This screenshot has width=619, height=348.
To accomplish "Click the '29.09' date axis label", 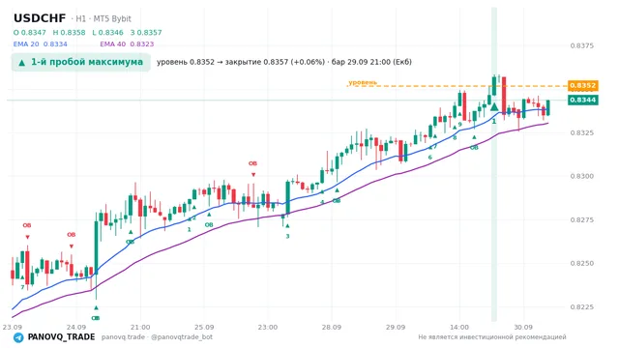I will pyautogui.click(x=396, y=327).
